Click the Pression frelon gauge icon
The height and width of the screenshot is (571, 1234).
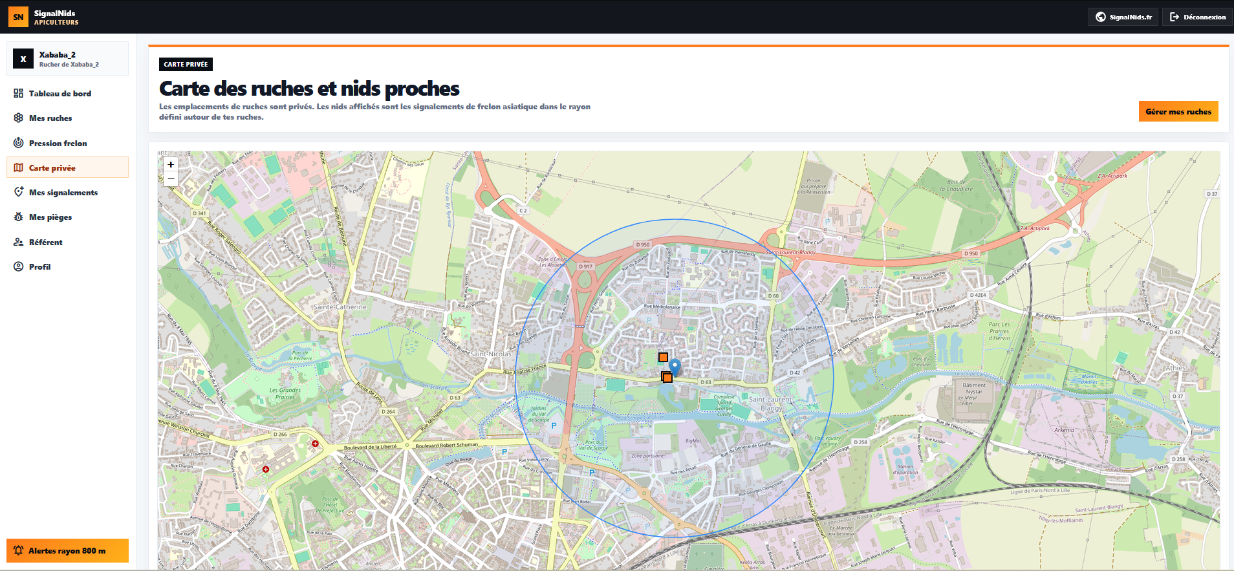(x=18, y=143)
